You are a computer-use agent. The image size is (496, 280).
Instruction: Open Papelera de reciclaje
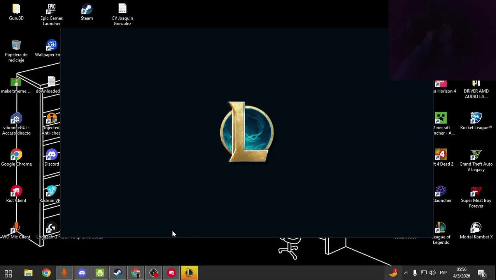[x=16, y=51]
